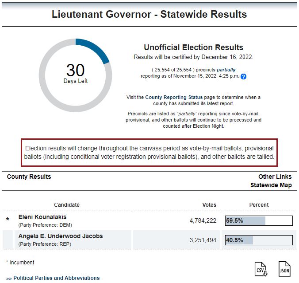The width and height of the screenshot is (299, 283).
Task: Click the 'Other Links' heading
Action: tap(275, 177)
